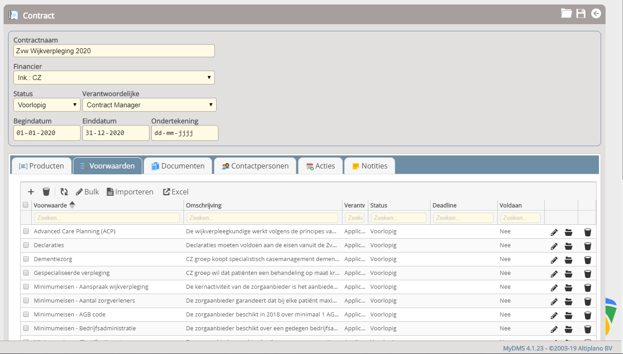Save the contract with the floppy disk icon

581,13
